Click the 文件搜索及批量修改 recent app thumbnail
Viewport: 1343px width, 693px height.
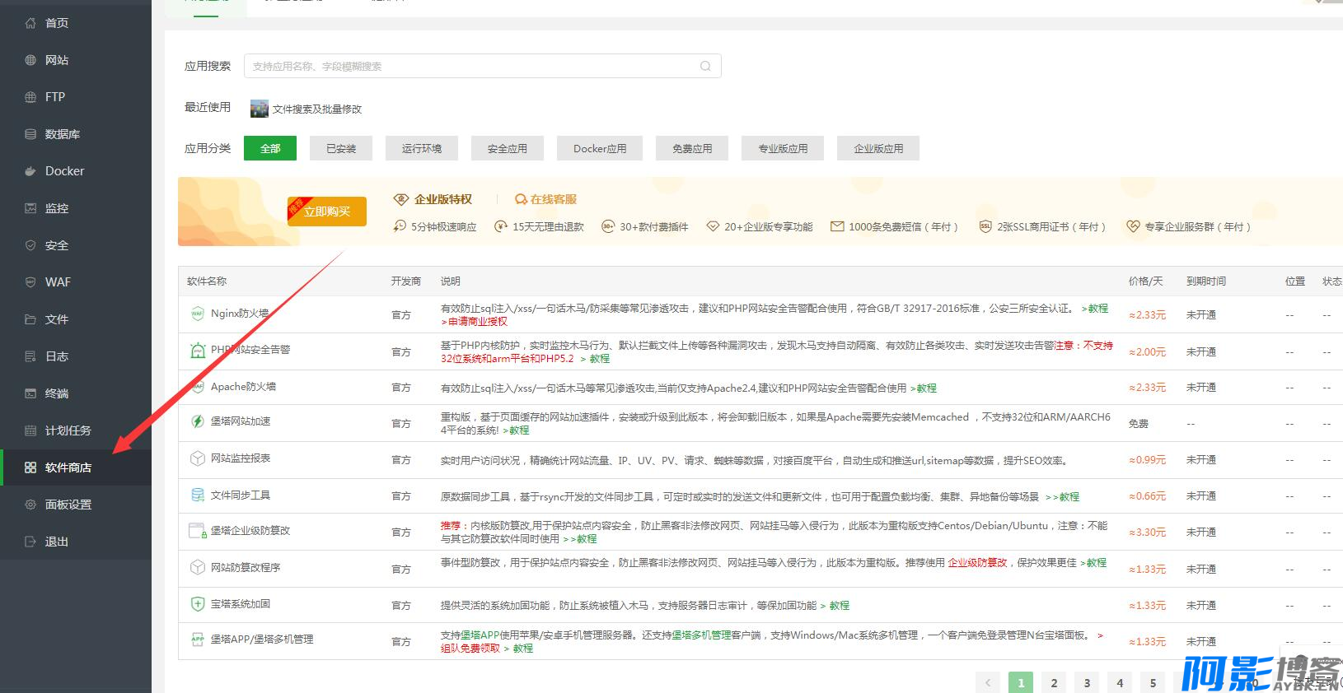(260, 109)
